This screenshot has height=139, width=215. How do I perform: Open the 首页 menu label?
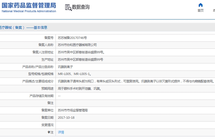[x=201, y=10]
